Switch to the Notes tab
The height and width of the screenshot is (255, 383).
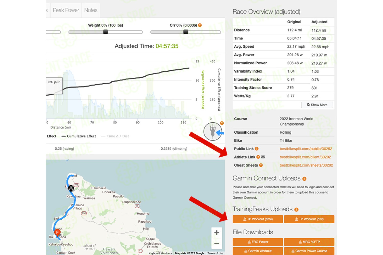[x=91, y=10]
